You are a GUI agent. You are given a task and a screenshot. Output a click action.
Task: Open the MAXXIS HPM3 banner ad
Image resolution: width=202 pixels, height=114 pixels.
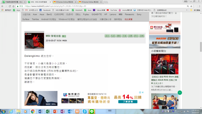coord(165,42)
